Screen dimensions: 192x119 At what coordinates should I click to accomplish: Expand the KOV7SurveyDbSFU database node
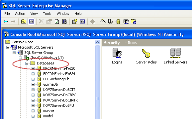click(33, 105)
